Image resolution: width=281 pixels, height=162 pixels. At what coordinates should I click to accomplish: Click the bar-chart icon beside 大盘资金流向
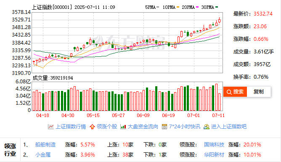pyautogui.click(x=123, y=127)
